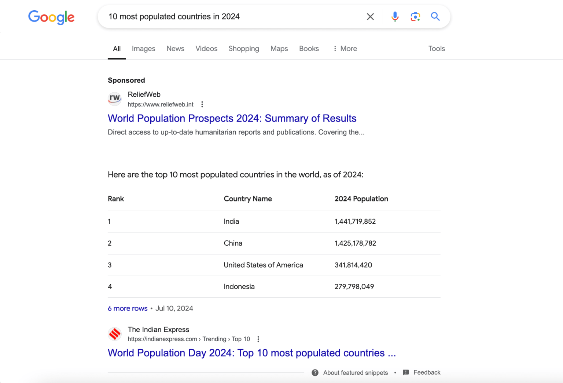Image resolution: width=563 pixels, height=383 pixels.
Task: Open the World Population Day 2024 article
Action: point(251,353)
